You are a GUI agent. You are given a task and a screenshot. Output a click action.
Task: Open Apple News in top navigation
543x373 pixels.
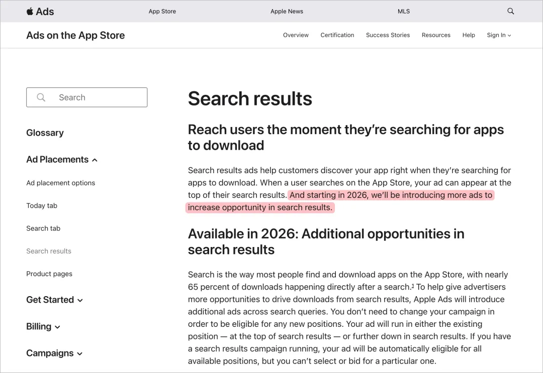(287, 12)
